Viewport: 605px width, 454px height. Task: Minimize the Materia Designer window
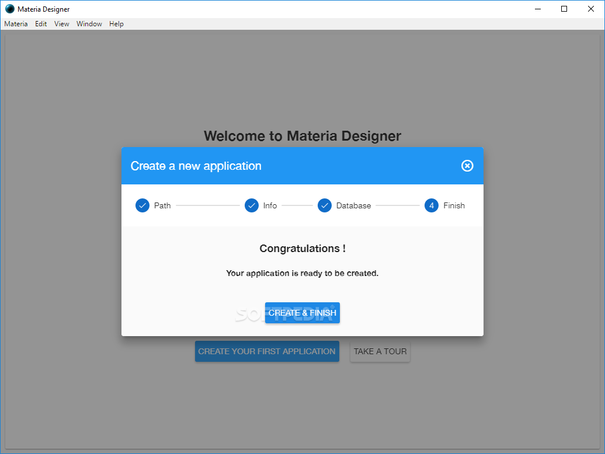[x=538, y=9]
